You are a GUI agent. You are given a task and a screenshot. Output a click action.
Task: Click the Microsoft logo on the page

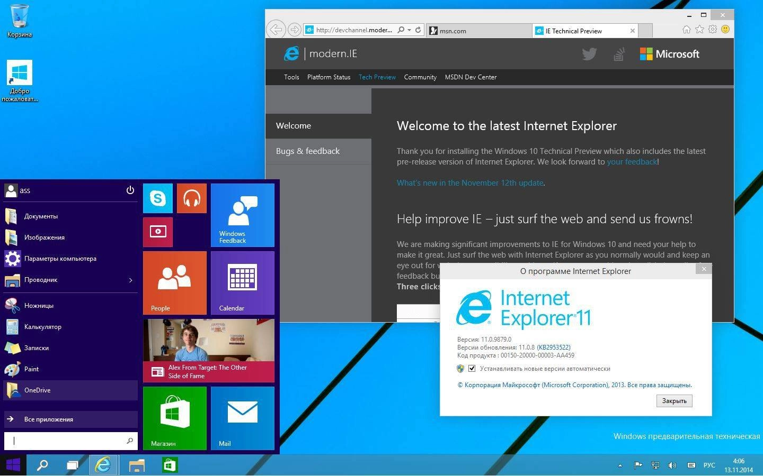[669, 54]
